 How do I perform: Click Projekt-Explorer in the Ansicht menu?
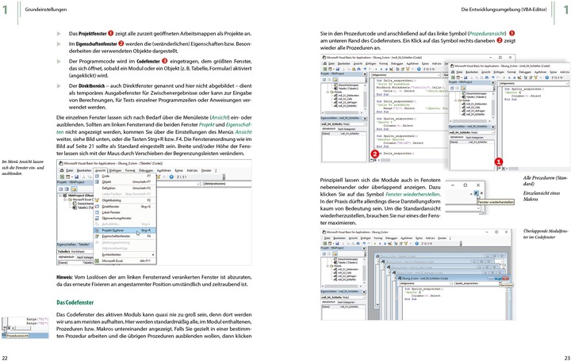point(125,230)
